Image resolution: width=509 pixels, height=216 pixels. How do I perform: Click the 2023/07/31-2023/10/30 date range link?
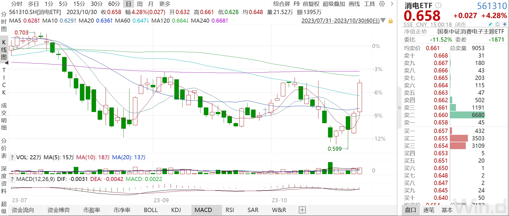[x=340, y=21]
